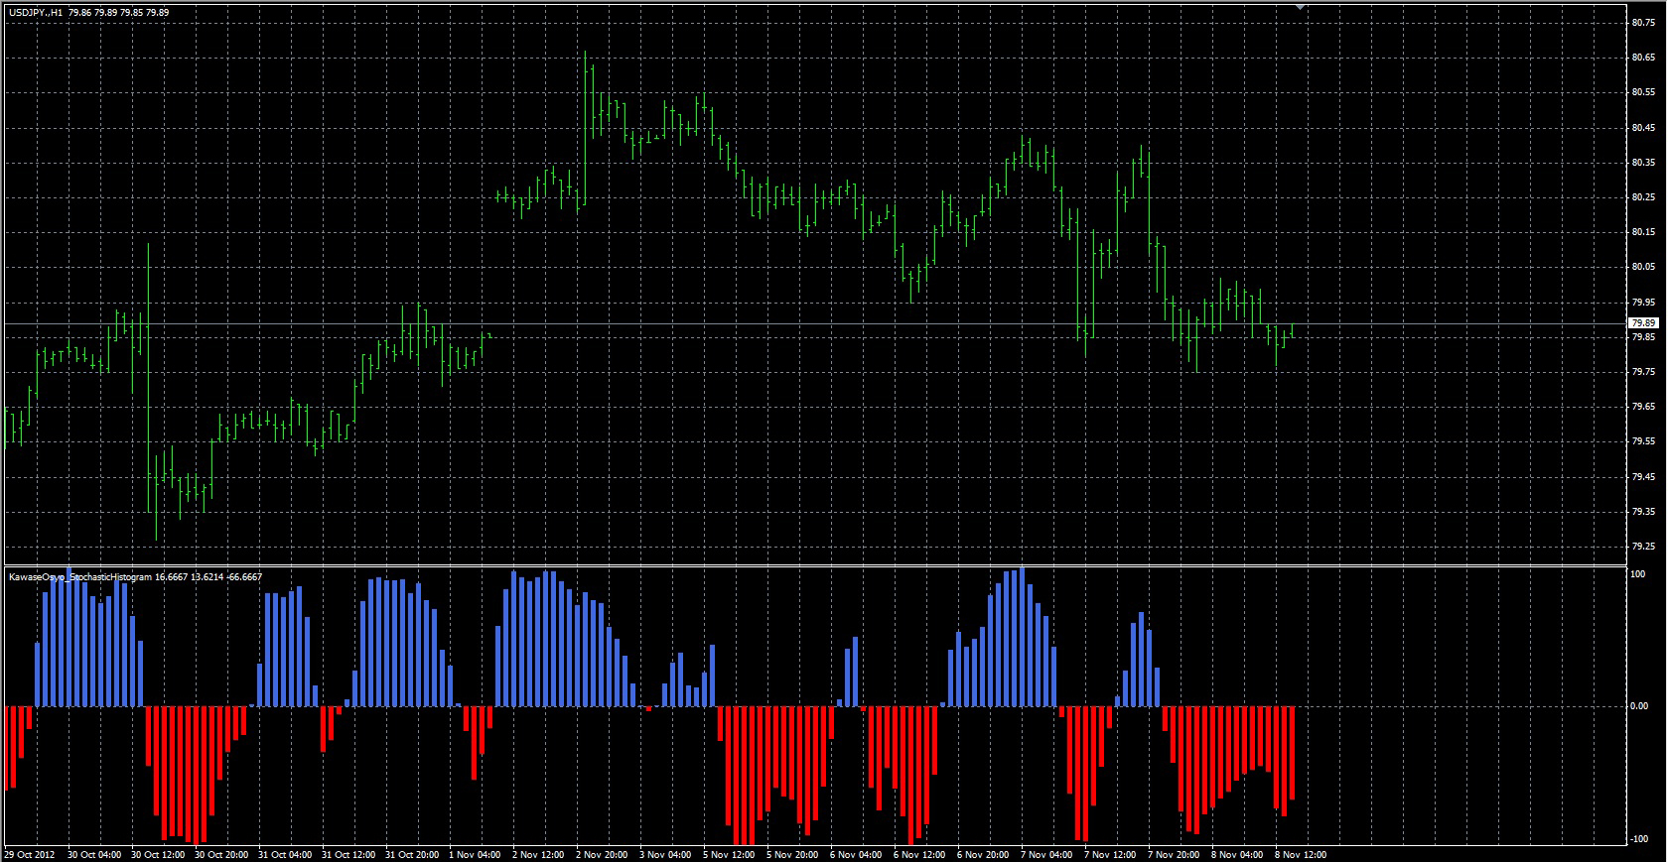Click the -100 level on indicator scale
The height and width of the screenshot is (862, 1668).
point(1638,839)
